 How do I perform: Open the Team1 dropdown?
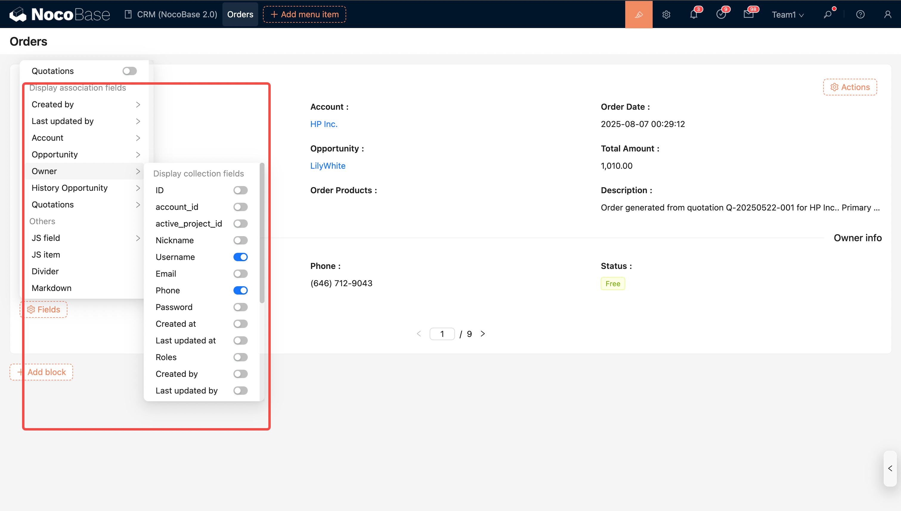pos(787,14)
